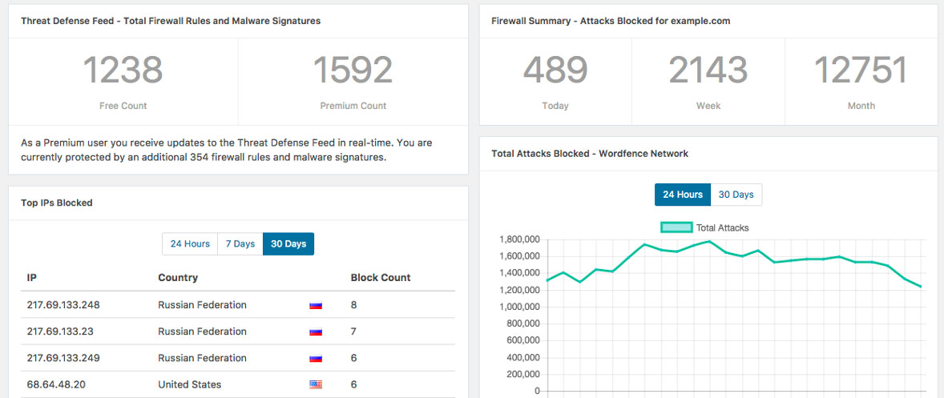
Task: Click the 1238 Free Count number
Action: [x=123, y=70]
